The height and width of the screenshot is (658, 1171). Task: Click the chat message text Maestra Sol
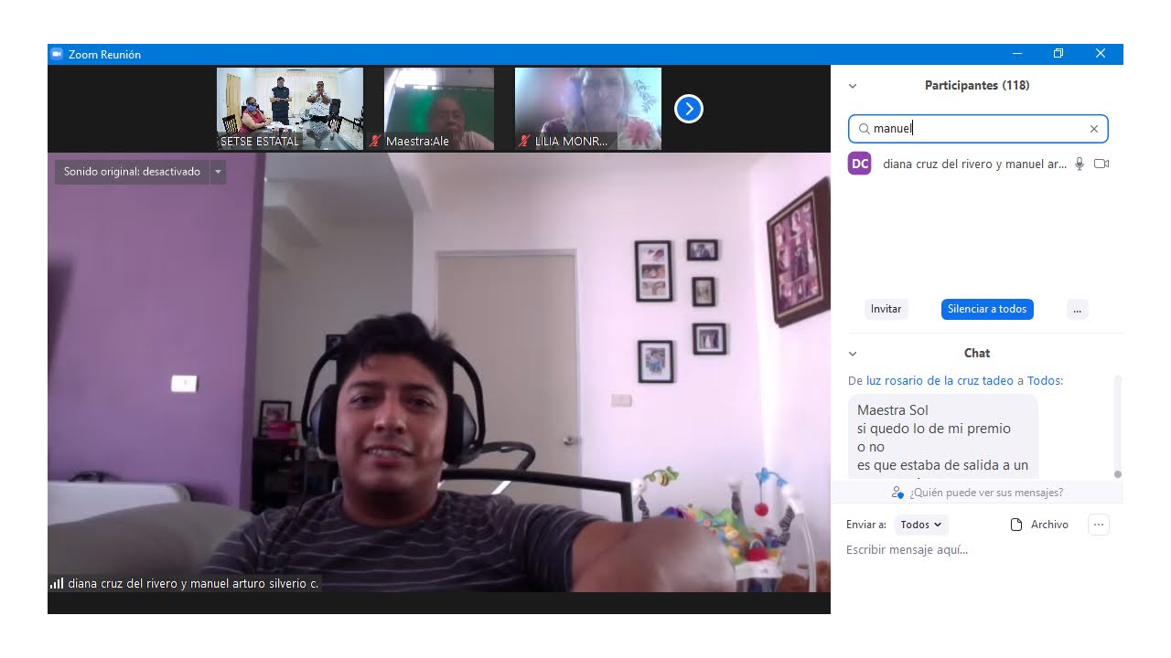pyautogui.click(x=893, y=410)
